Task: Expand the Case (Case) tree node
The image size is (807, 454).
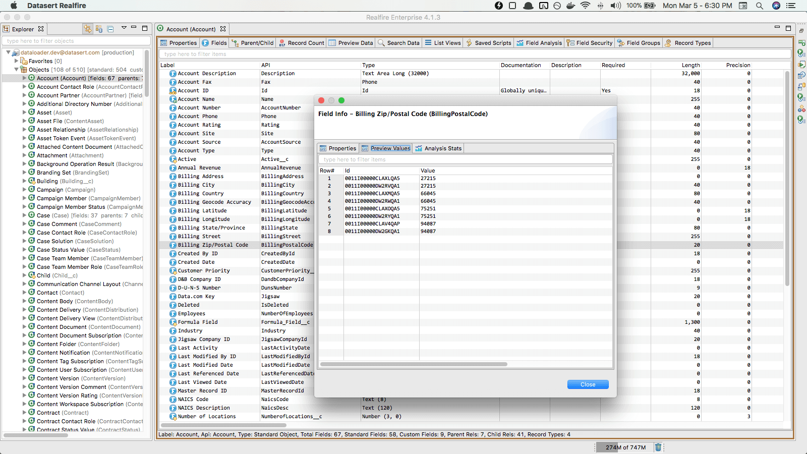Action: coord(24,215)
